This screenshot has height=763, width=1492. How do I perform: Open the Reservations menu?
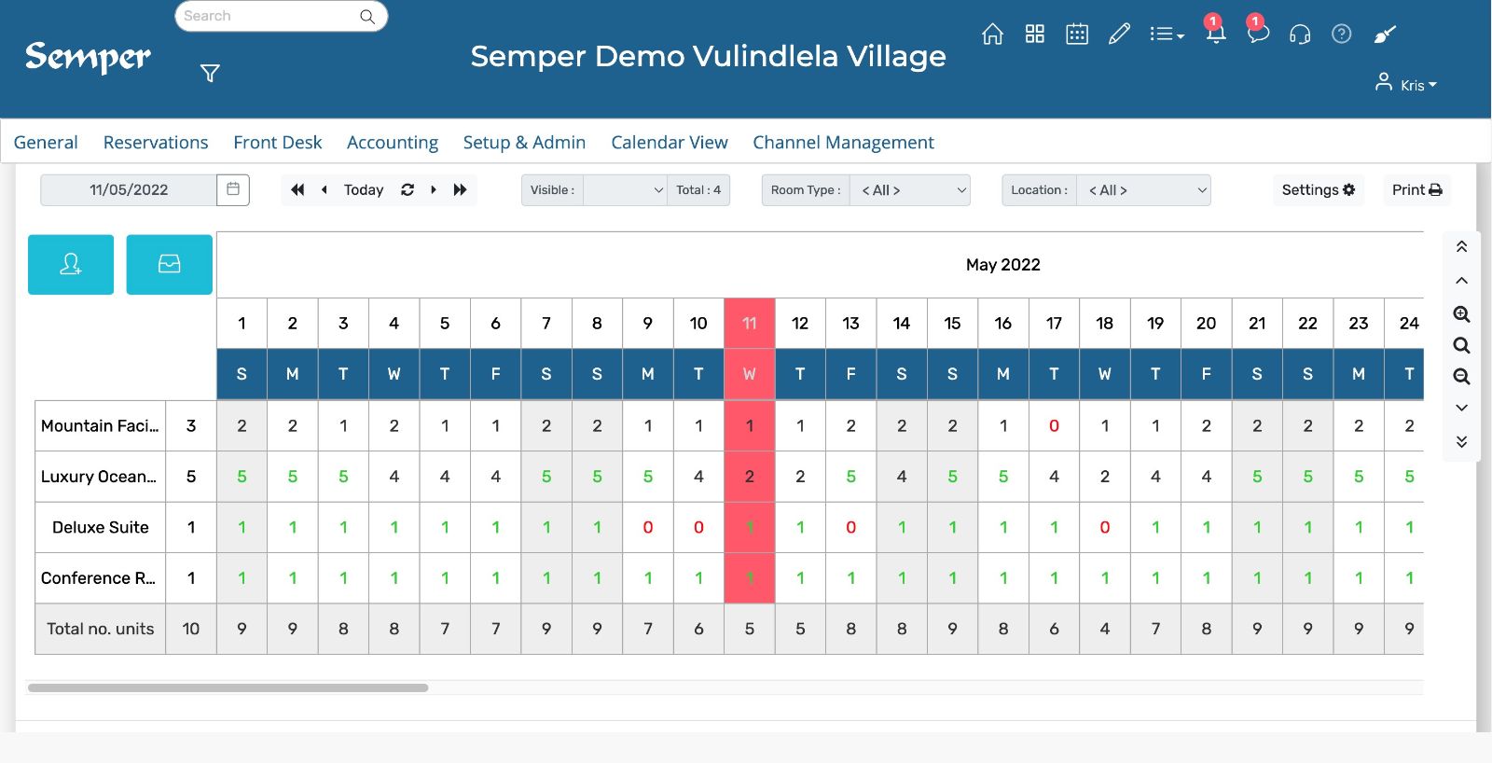pos(156,143)
